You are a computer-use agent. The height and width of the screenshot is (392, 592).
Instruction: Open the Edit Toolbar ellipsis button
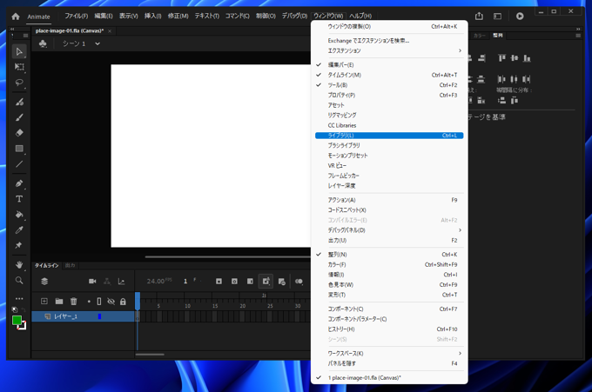pyautogui.click(x=19, y=298)
